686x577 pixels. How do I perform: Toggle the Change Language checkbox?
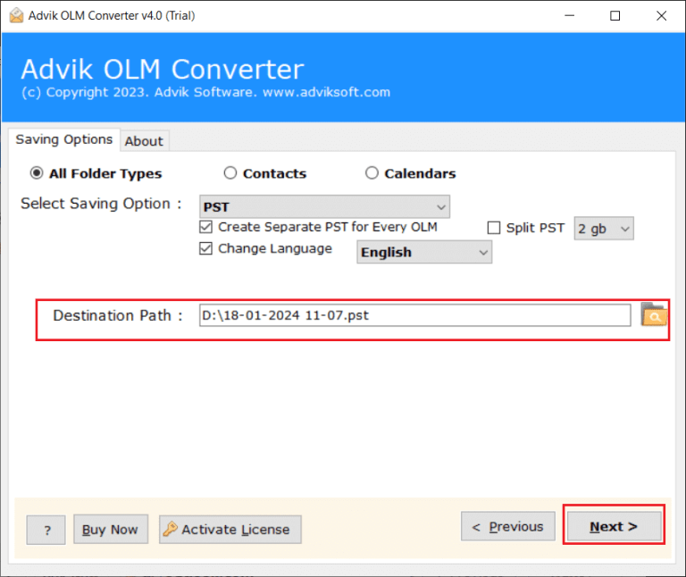click(x=206, y=249)
